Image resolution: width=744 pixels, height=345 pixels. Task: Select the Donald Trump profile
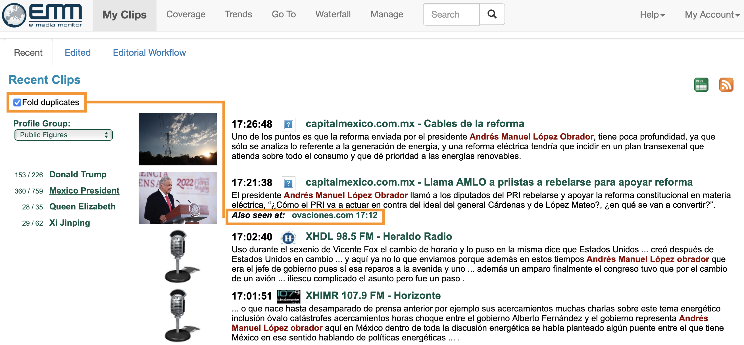point(78,174)
